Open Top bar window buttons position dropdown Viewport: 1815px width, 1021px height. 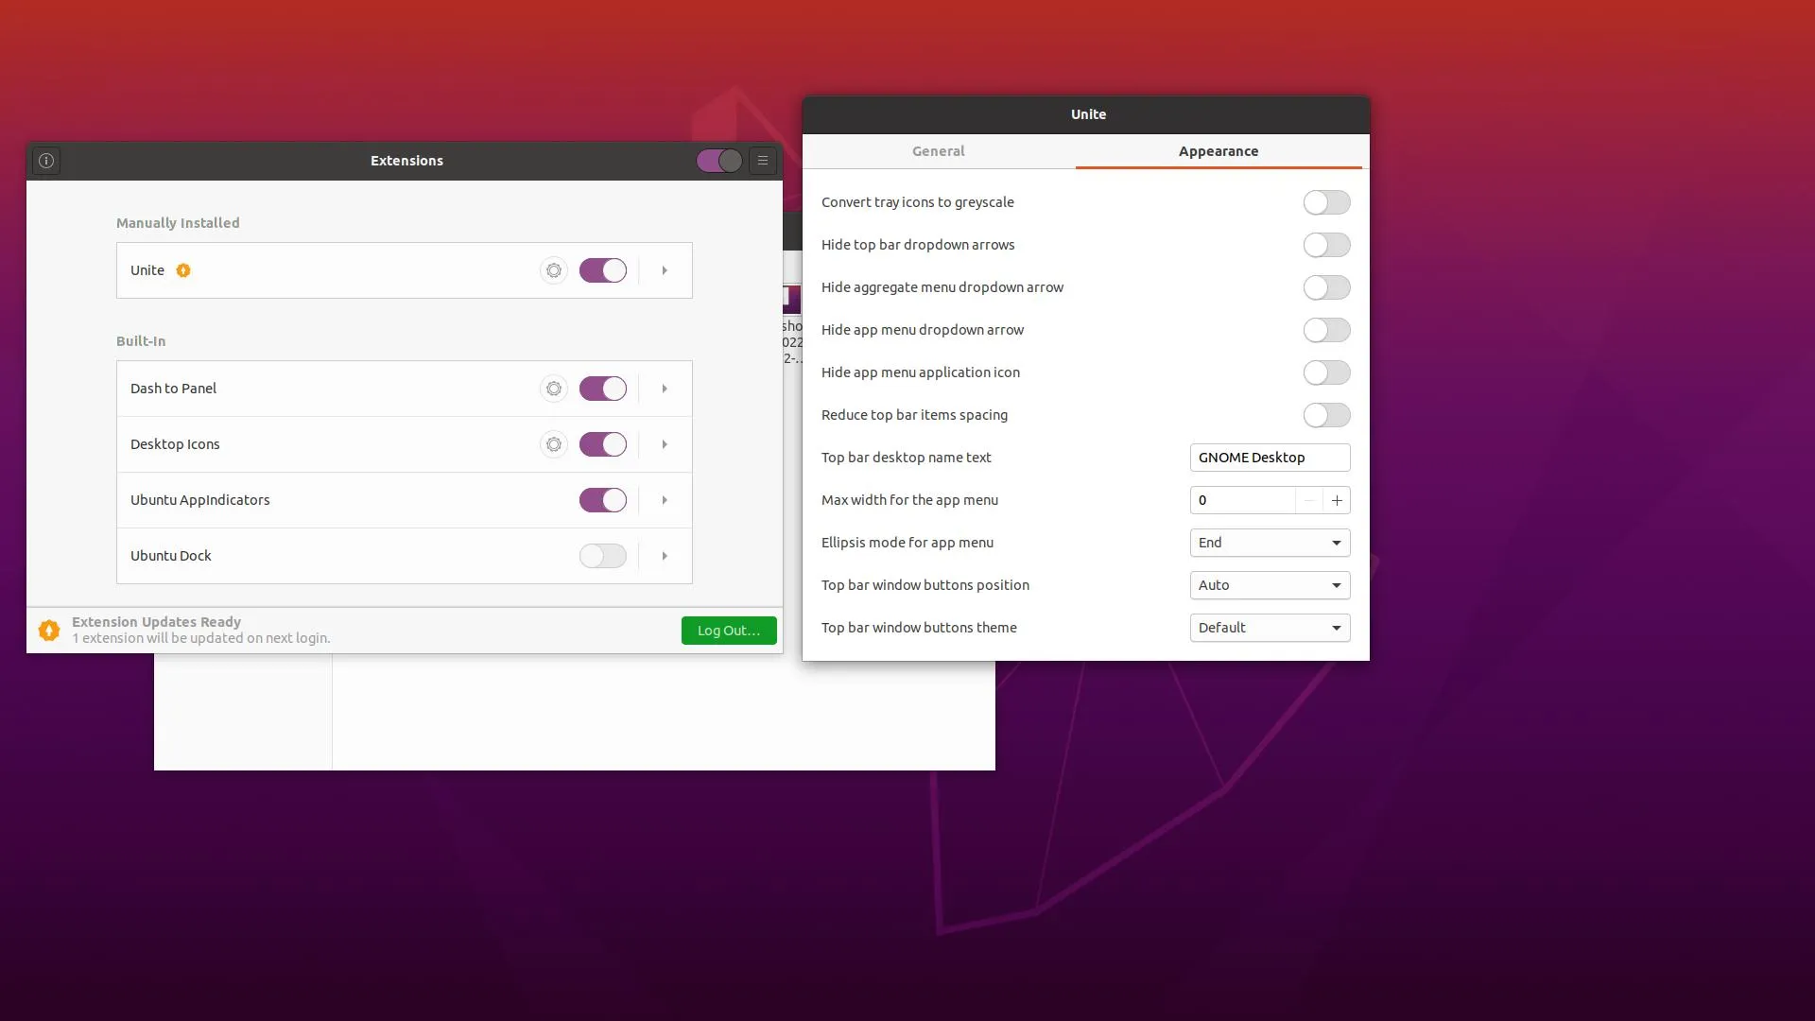point(1270,585)
